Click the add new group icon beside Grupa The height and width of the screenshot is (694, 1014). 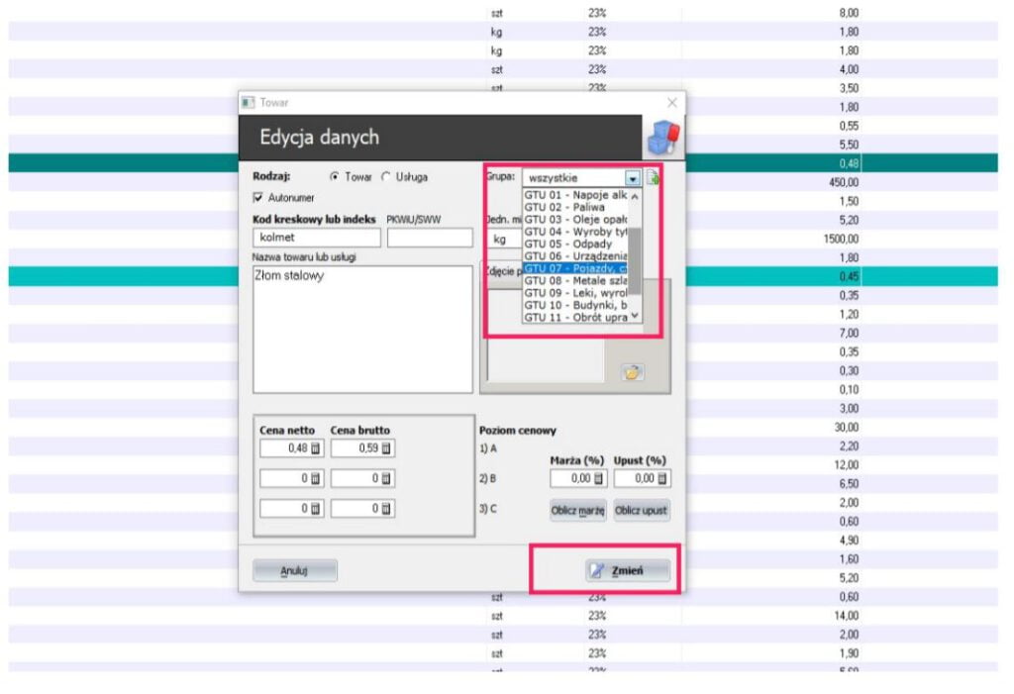[652, 178]
